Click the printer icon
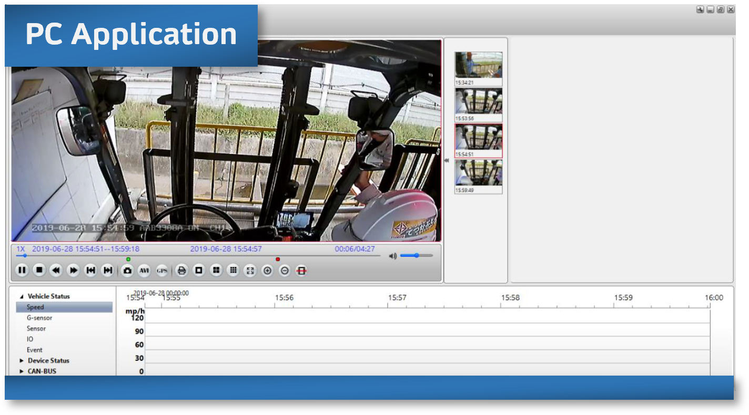Viewport: 749px width, 415px height. (181, 271)
